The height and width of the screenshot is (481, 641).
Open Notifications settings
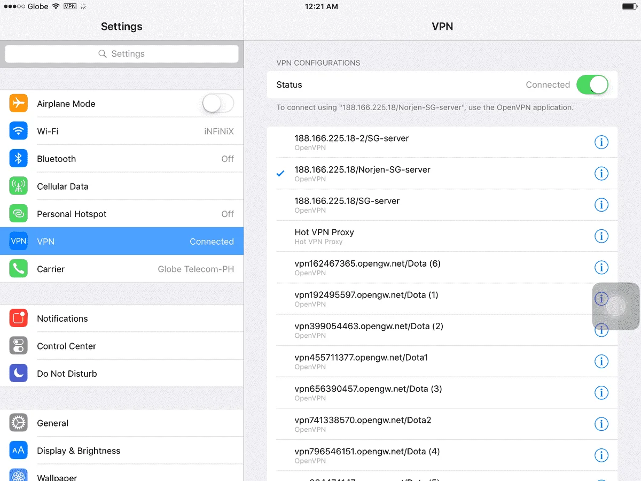122,318
